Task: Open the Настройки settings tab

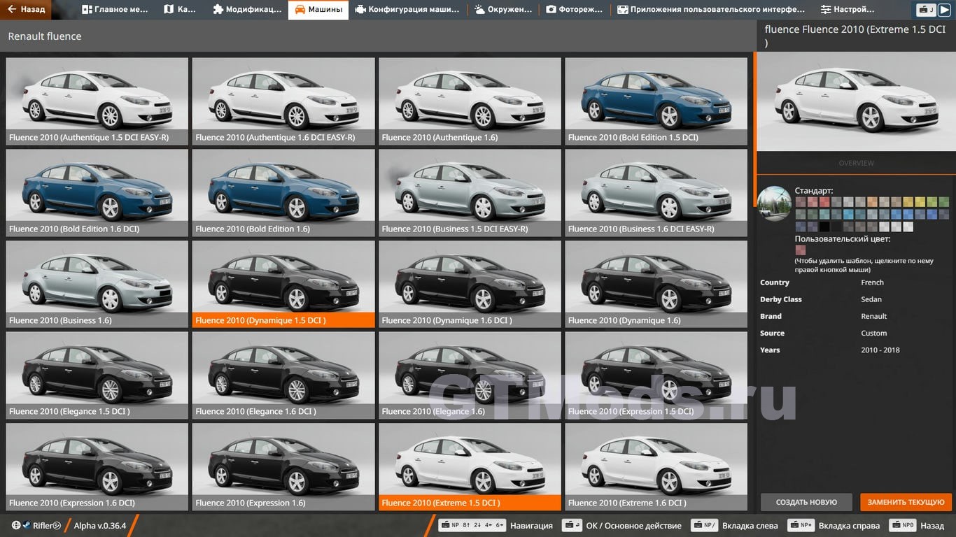Action: 848,10
